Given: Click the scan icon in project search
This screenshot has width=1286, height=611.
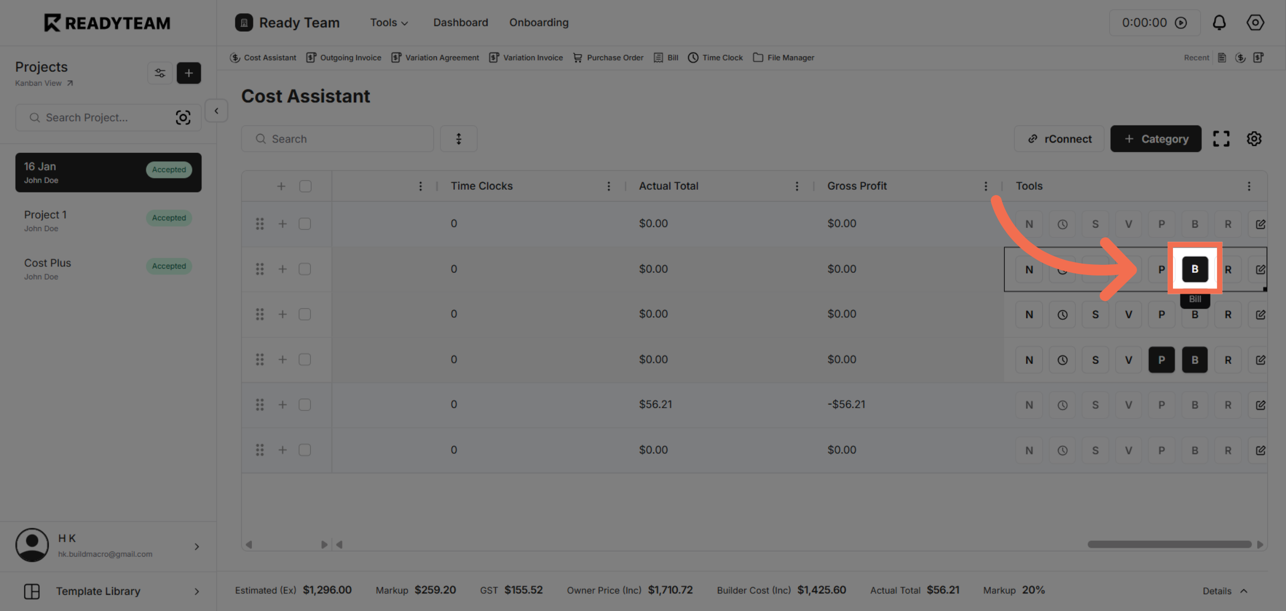Looking at the screenshot, I should click(183, 117).
